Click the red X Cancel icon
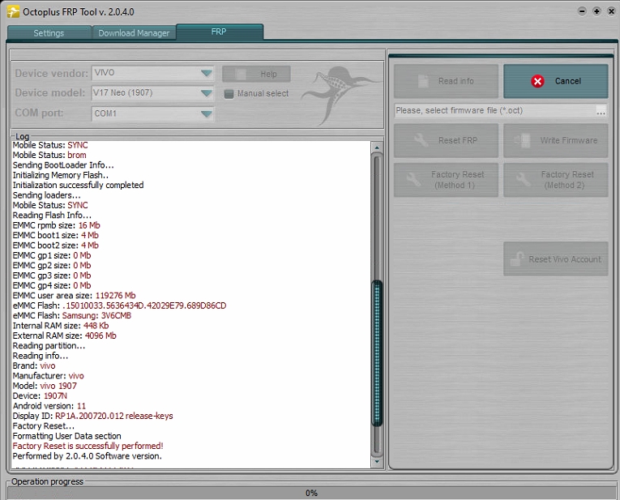Image resolution: width=620 pixels, height=500 pixels. (x=537, y=81)
